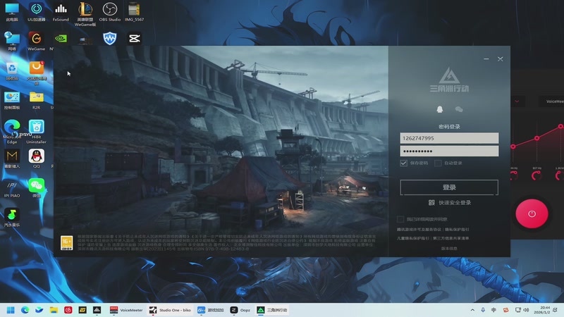Close the Delta Force login window
Image resolution: width=564 pixels, height=317 pixels.
[501, 59]
